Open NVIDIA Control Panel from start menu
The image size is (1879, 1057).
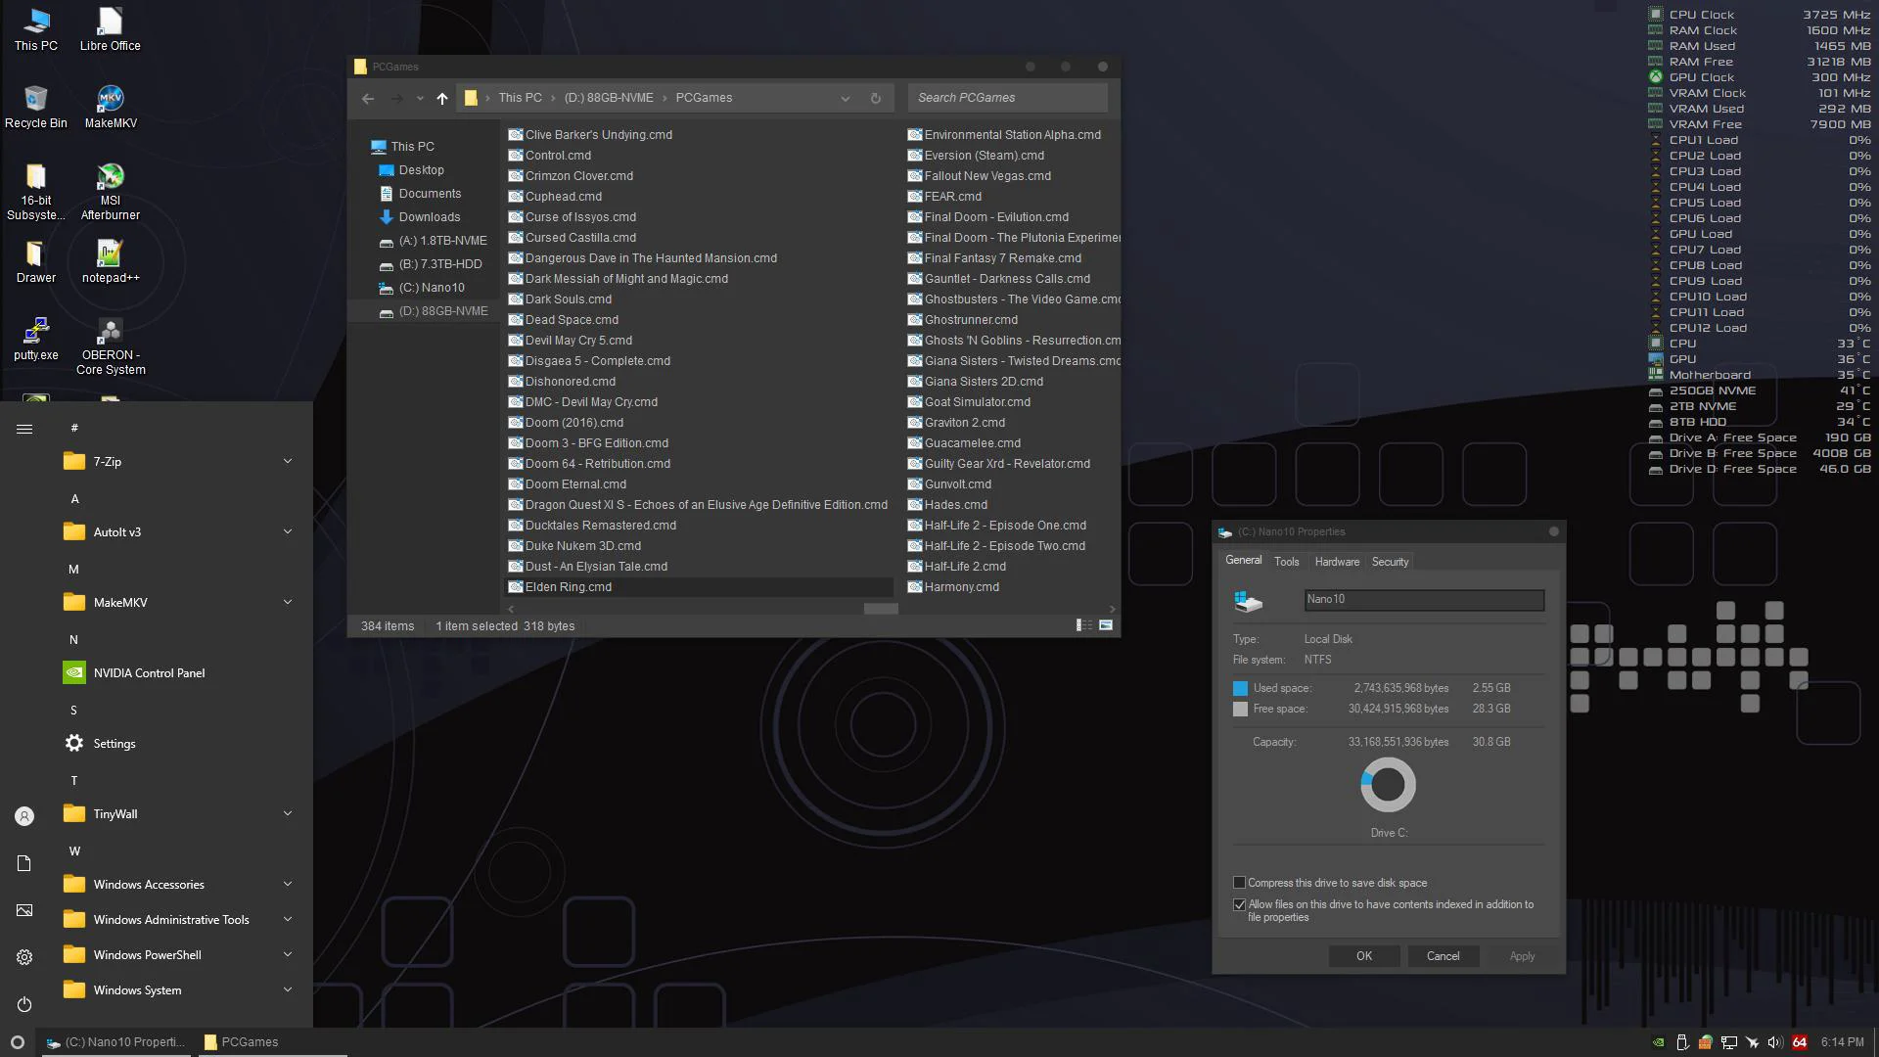pos(149,673)
